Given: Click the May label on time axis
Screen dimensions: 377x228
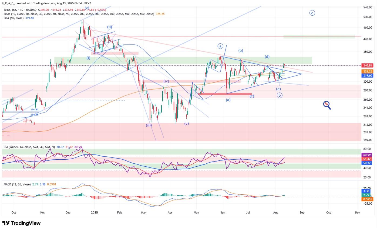Looking at the screenshot, I should (x=196, y=212).
